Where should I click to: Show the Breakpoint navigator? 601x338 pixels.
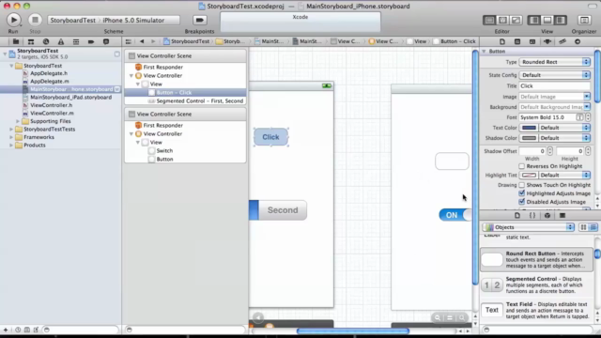(91, 41)
